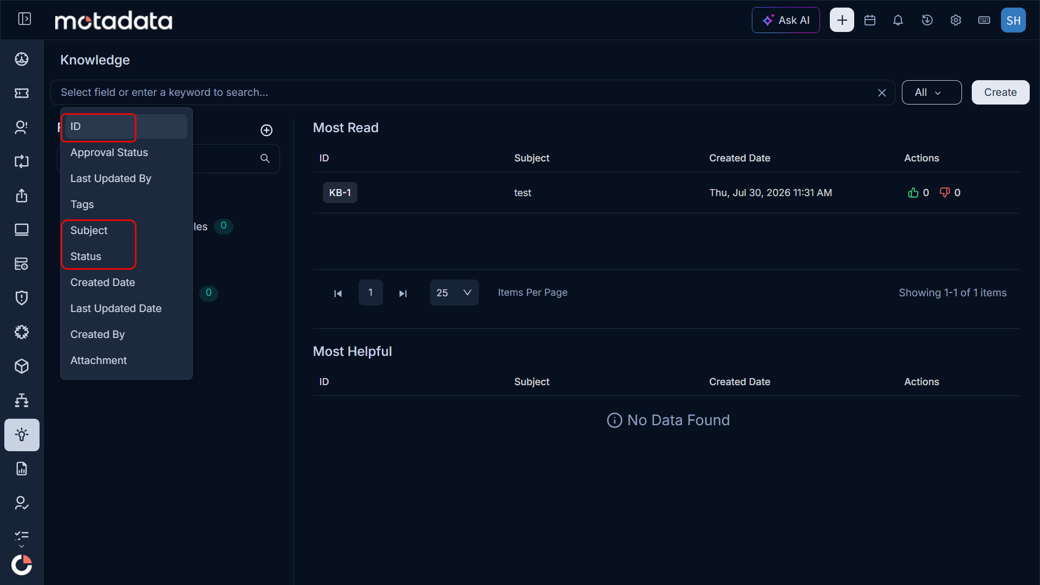Select Created By field option

coord(126,334)
